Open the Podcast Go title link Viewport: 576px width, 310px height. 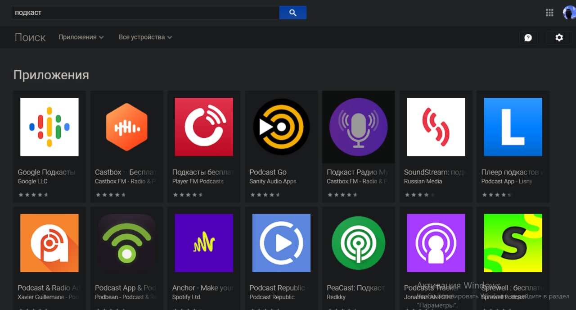[268, 172]
